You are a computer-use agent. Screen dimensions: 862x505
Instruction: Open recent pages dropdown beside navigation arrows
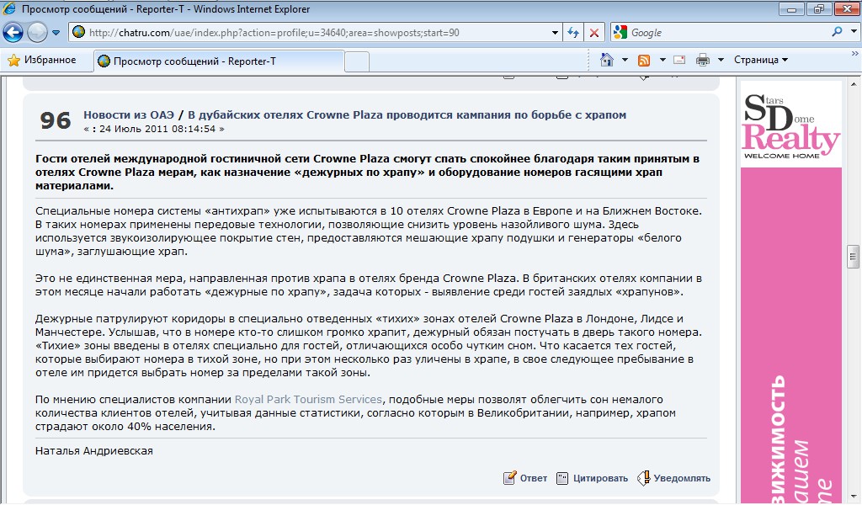tap(56, 33)
